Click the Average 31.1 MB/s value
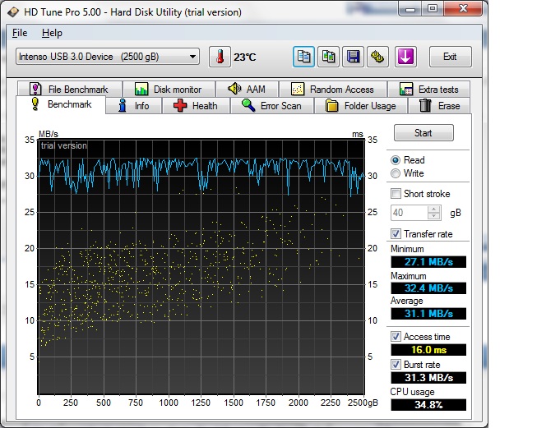 (x=428, y=314)
